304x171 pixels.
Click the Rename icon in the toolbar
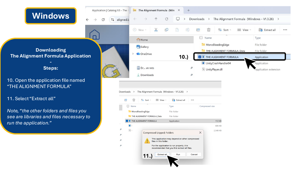(x=187, y=30)
